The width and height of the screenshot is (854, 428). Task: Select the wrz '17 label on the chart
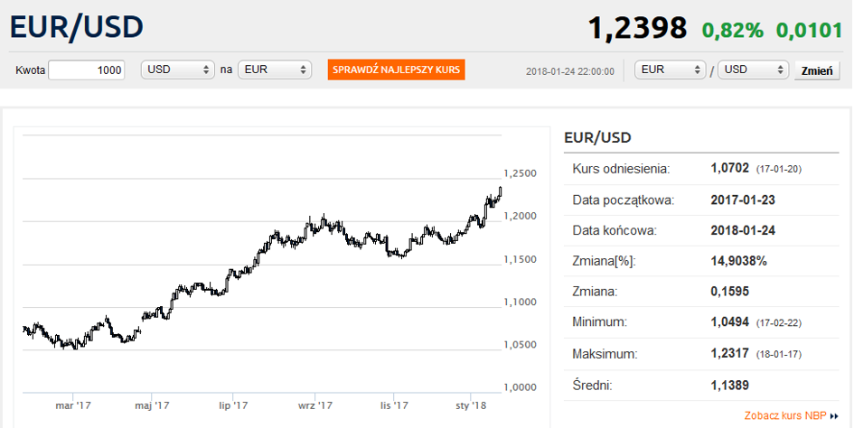click(x=313, y=406)
